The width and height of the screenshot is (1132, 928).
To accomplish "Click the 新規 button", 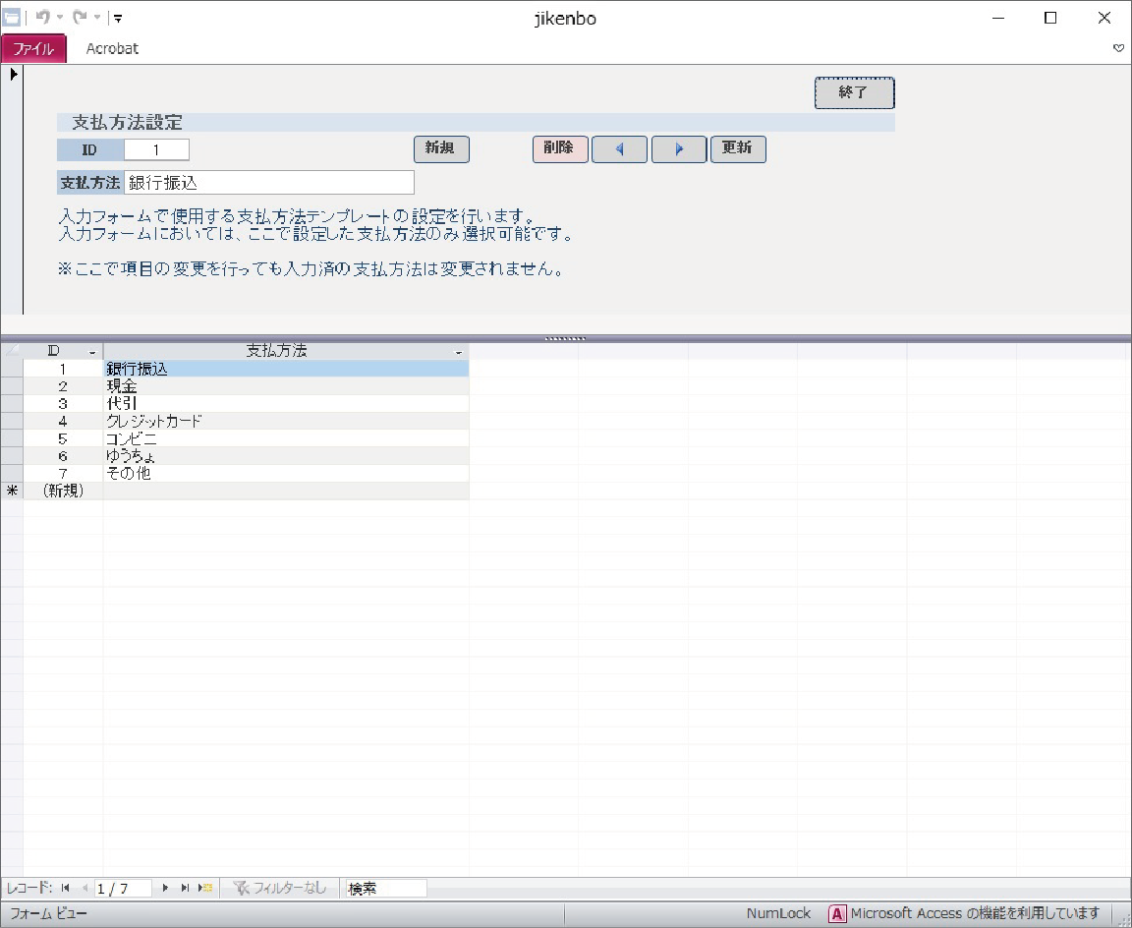I will [441, 148].
